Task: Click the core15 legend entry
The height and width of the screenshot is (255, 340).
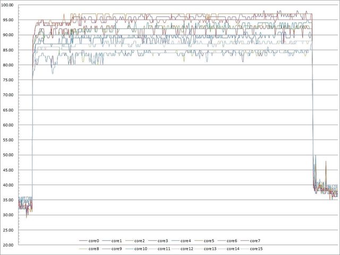Action: click(x=256, y=248)
